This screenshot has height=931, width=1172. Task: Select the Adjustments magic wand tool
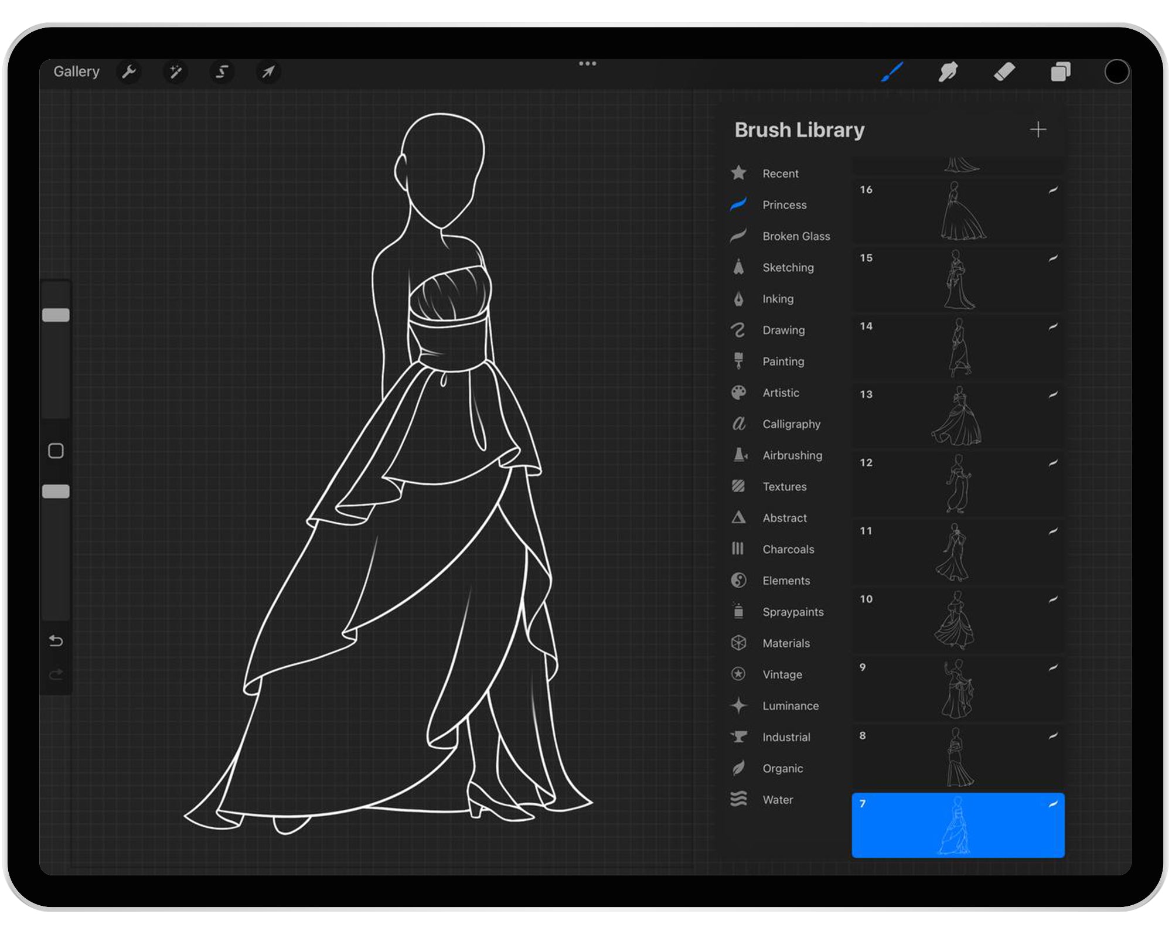[176, 71]
